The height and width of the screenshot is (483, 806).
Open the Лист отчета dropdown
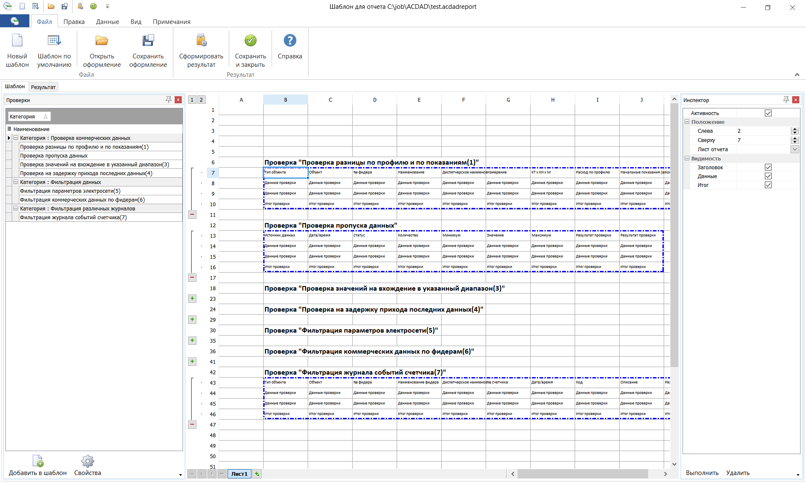pos(795,149)
